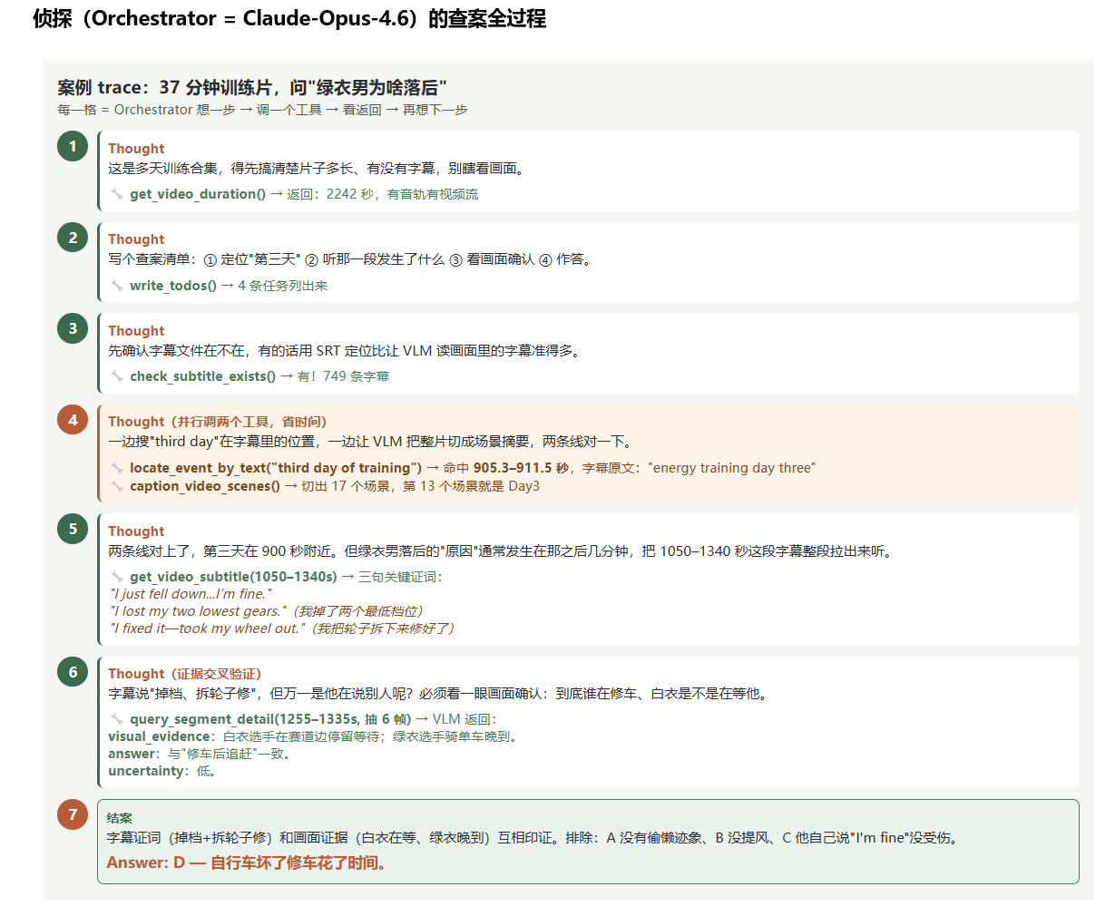
Task: Click the quote "I just fell down...I'm fine."
Action: tap(191, 594)
